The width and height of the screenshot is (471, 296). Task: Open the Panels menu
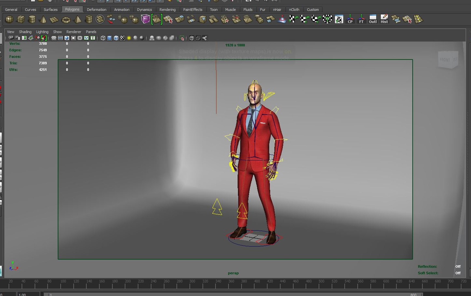(91, 32)
